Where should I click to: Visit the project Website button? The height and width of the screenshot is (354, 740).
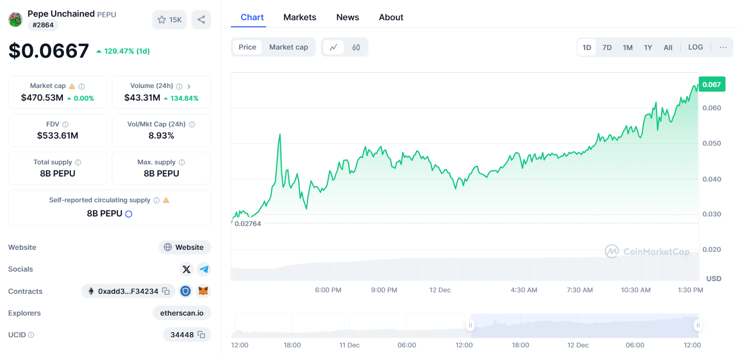[185, 247]
